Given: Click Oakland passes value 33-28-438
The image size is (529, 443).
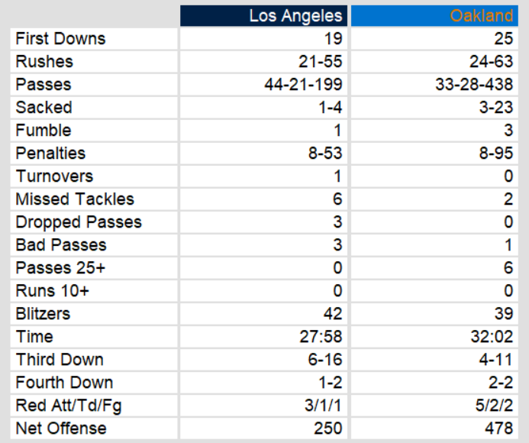Looking at the screenshot, I should (x=474, y=85).
